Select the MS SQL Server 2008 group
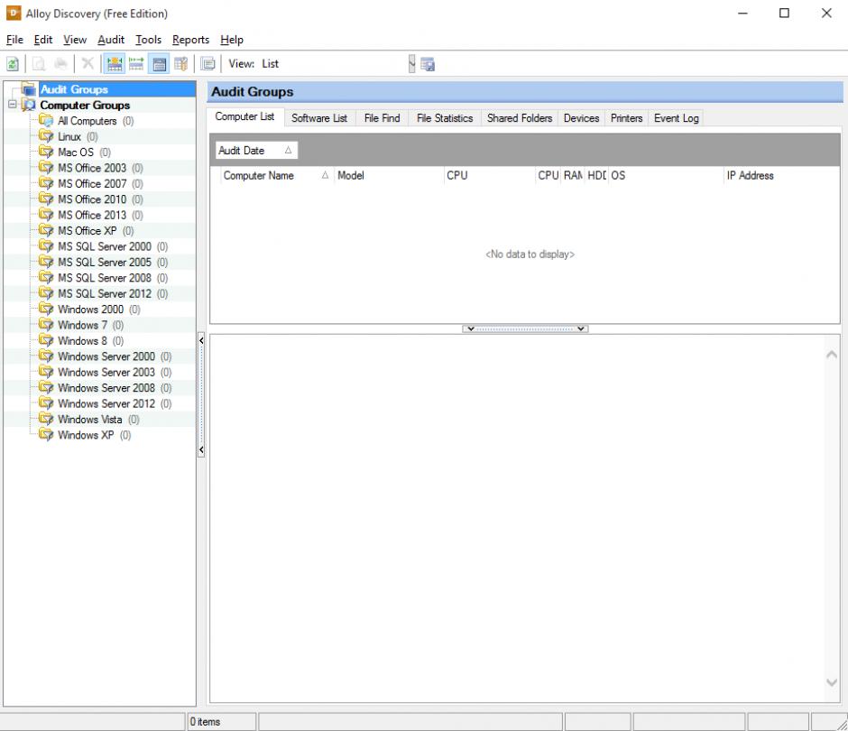Viewport: 848px width, 731px height. pyautogui.click(x=105, y=278)
